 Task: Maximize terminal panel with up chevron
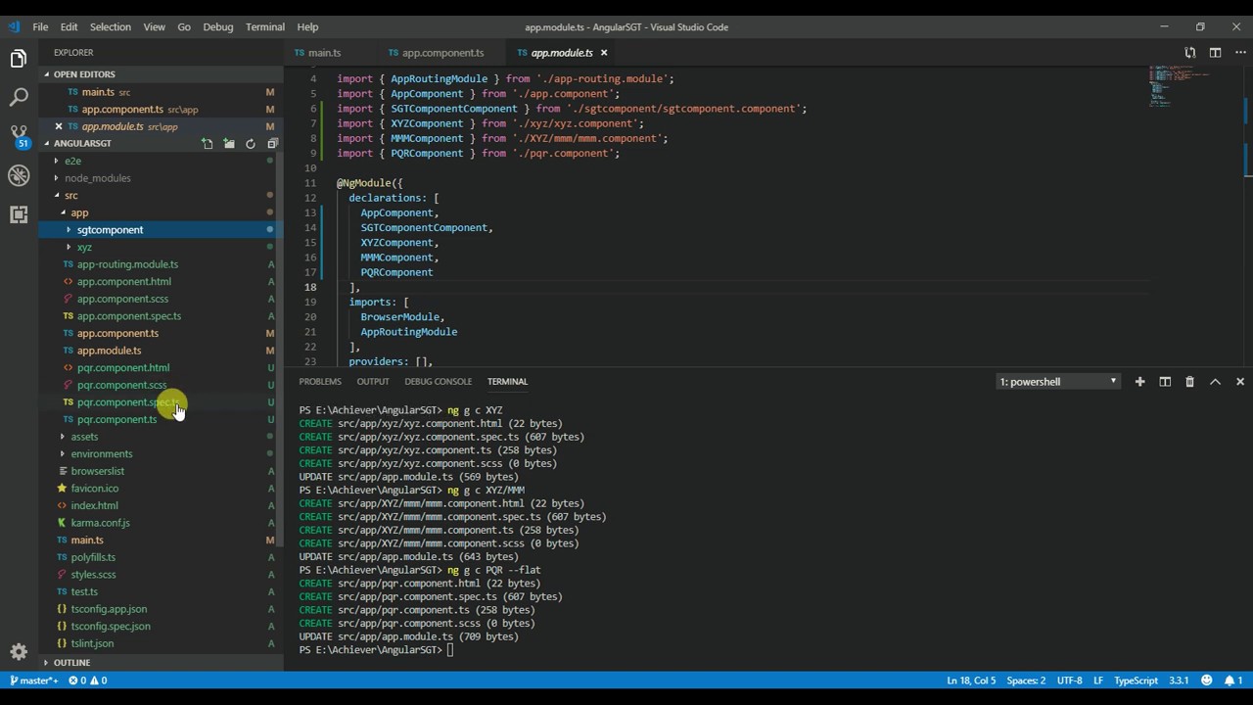[1215, 382]
